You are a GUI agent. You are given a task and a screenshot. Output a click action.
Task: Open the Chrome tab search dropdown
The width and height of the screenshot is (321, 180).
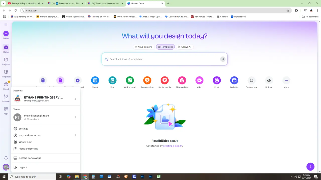3,3
